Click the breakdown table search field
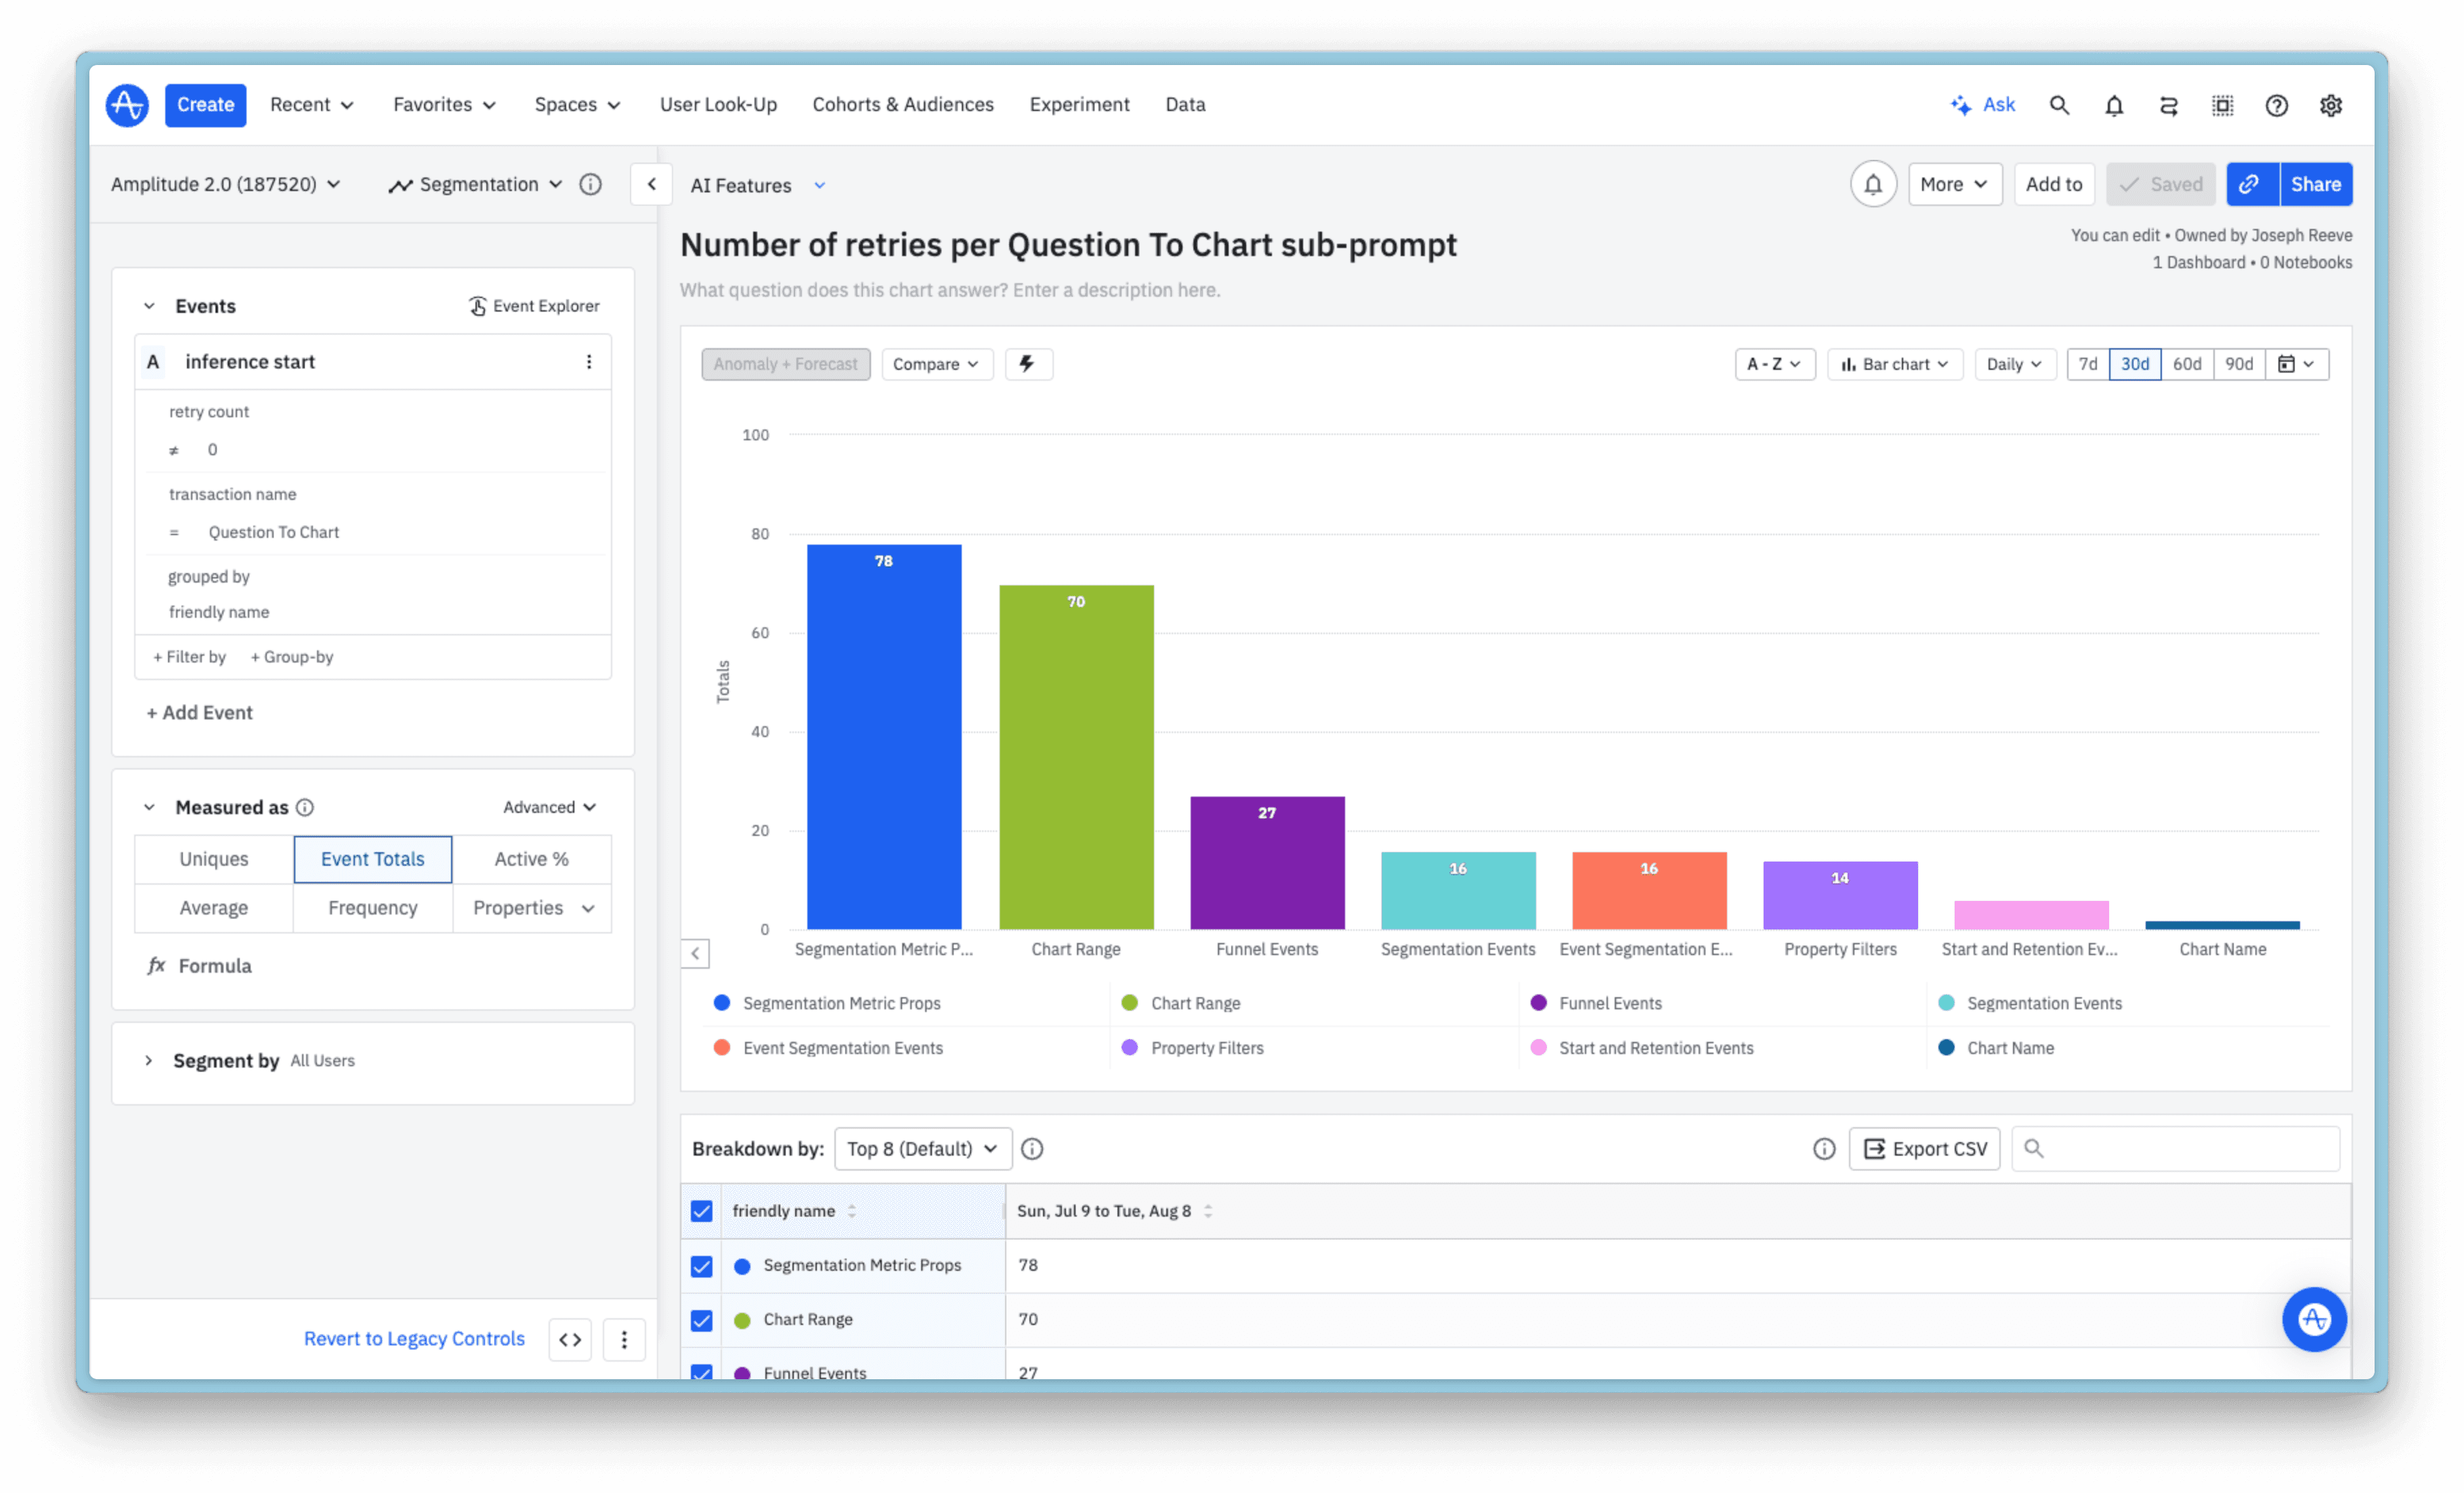 [2176, 1148]
